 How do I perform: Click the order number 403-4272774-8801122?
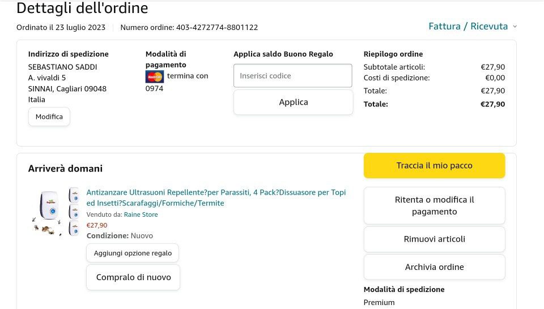[x=217, y=27]
